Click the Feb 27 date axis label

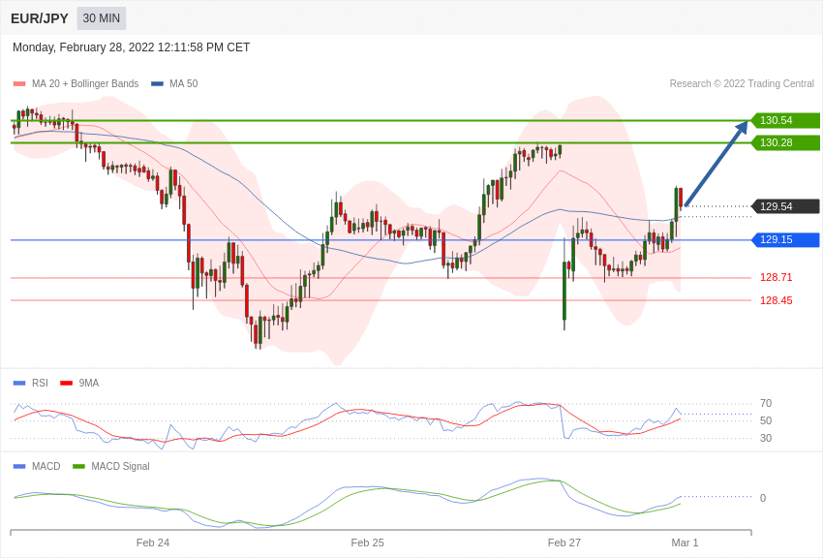point(564,542)
